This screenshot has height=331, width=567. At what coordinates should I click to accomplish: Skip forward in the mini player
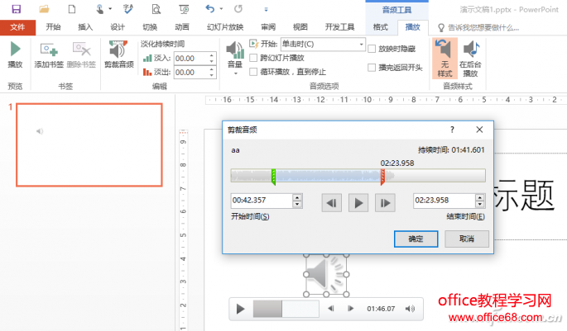click(x=350, y=309)
